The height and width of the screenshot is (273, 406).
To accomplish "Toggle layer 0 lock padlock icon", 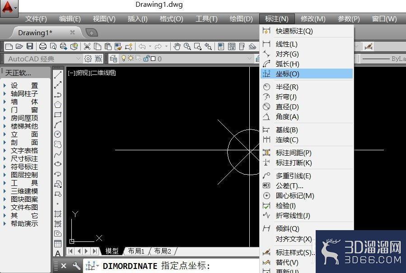I will (x=147, y=59).
